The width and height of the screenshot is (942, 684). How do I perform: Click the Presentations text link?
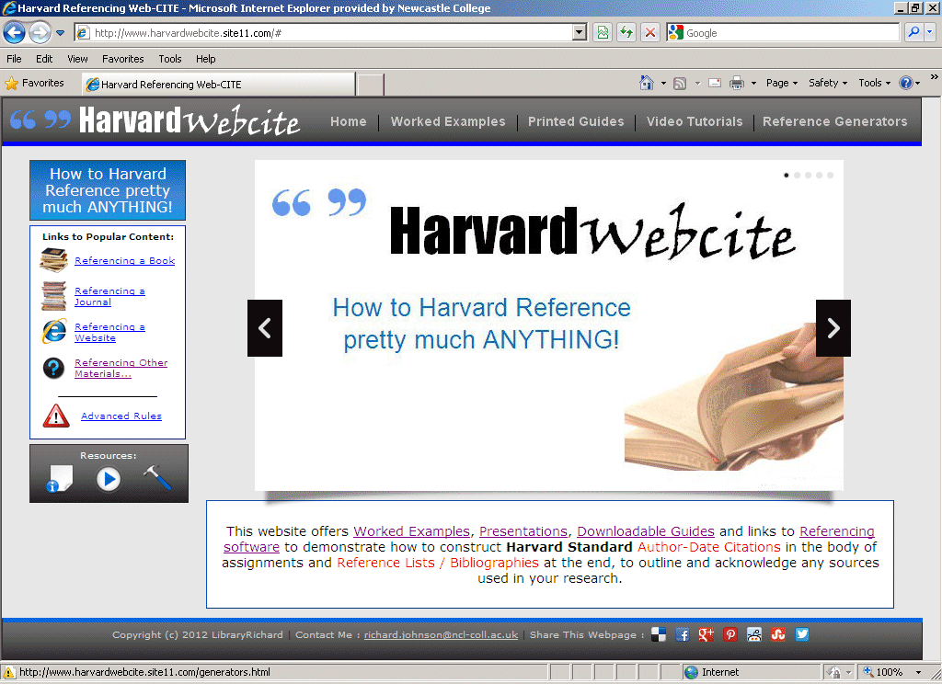[523, 531]
